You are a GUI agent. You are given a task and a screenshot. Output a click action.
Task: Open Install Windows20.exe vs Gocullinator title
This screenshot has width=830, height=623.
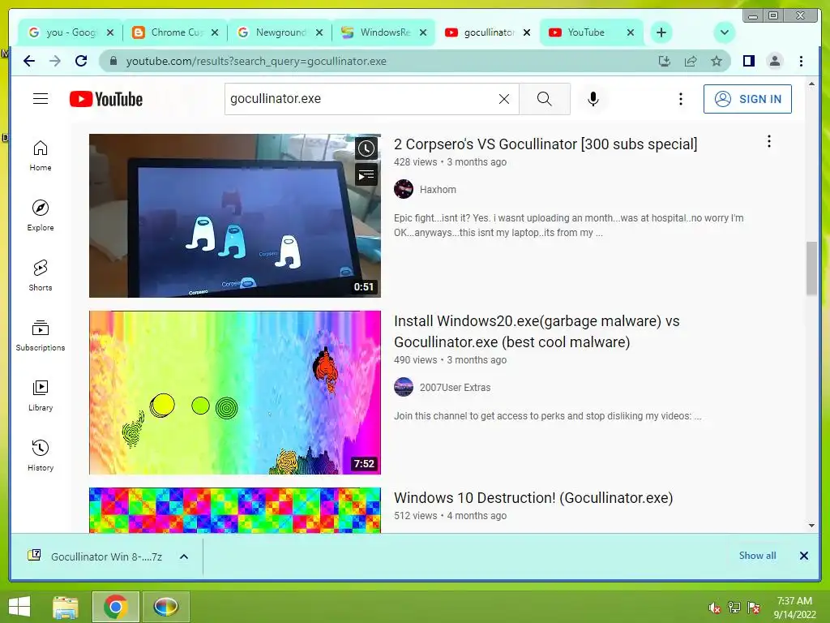[537, 332]
